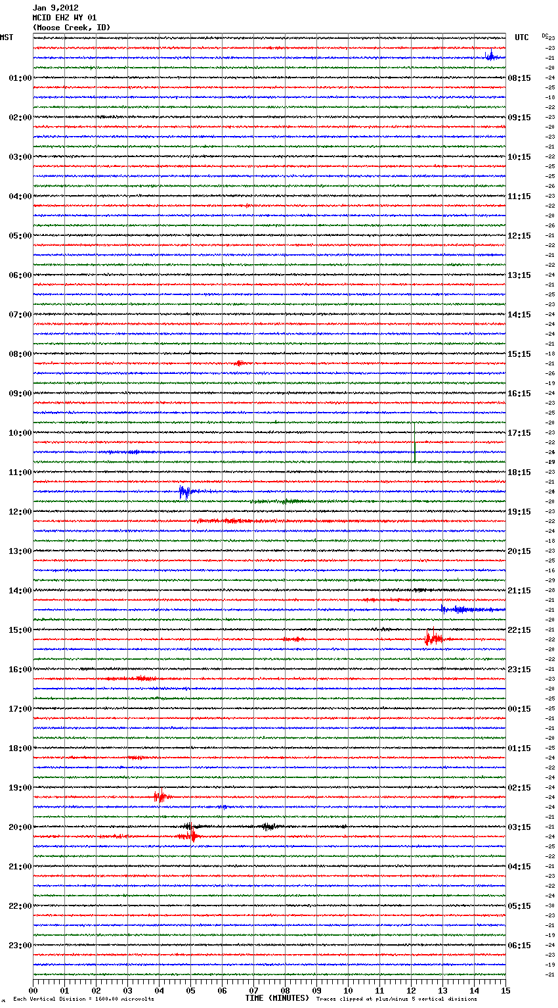The height and width of the screenshot is (1008, 558).
Task: Click the 01:15 UTC time label
Action: 519,748
